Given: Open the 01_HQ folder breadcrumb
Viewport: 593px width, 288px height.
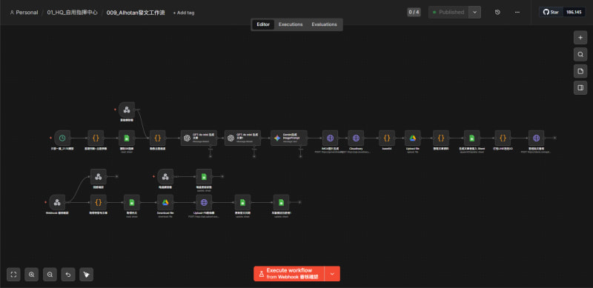Looking at the screenshot, I should click(x=72, y=13).
